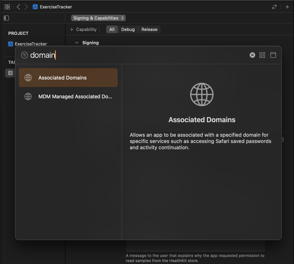The image size is (294, 264).
Task: Select Associated Domains capability row
Action: click(x=68, y=77)
